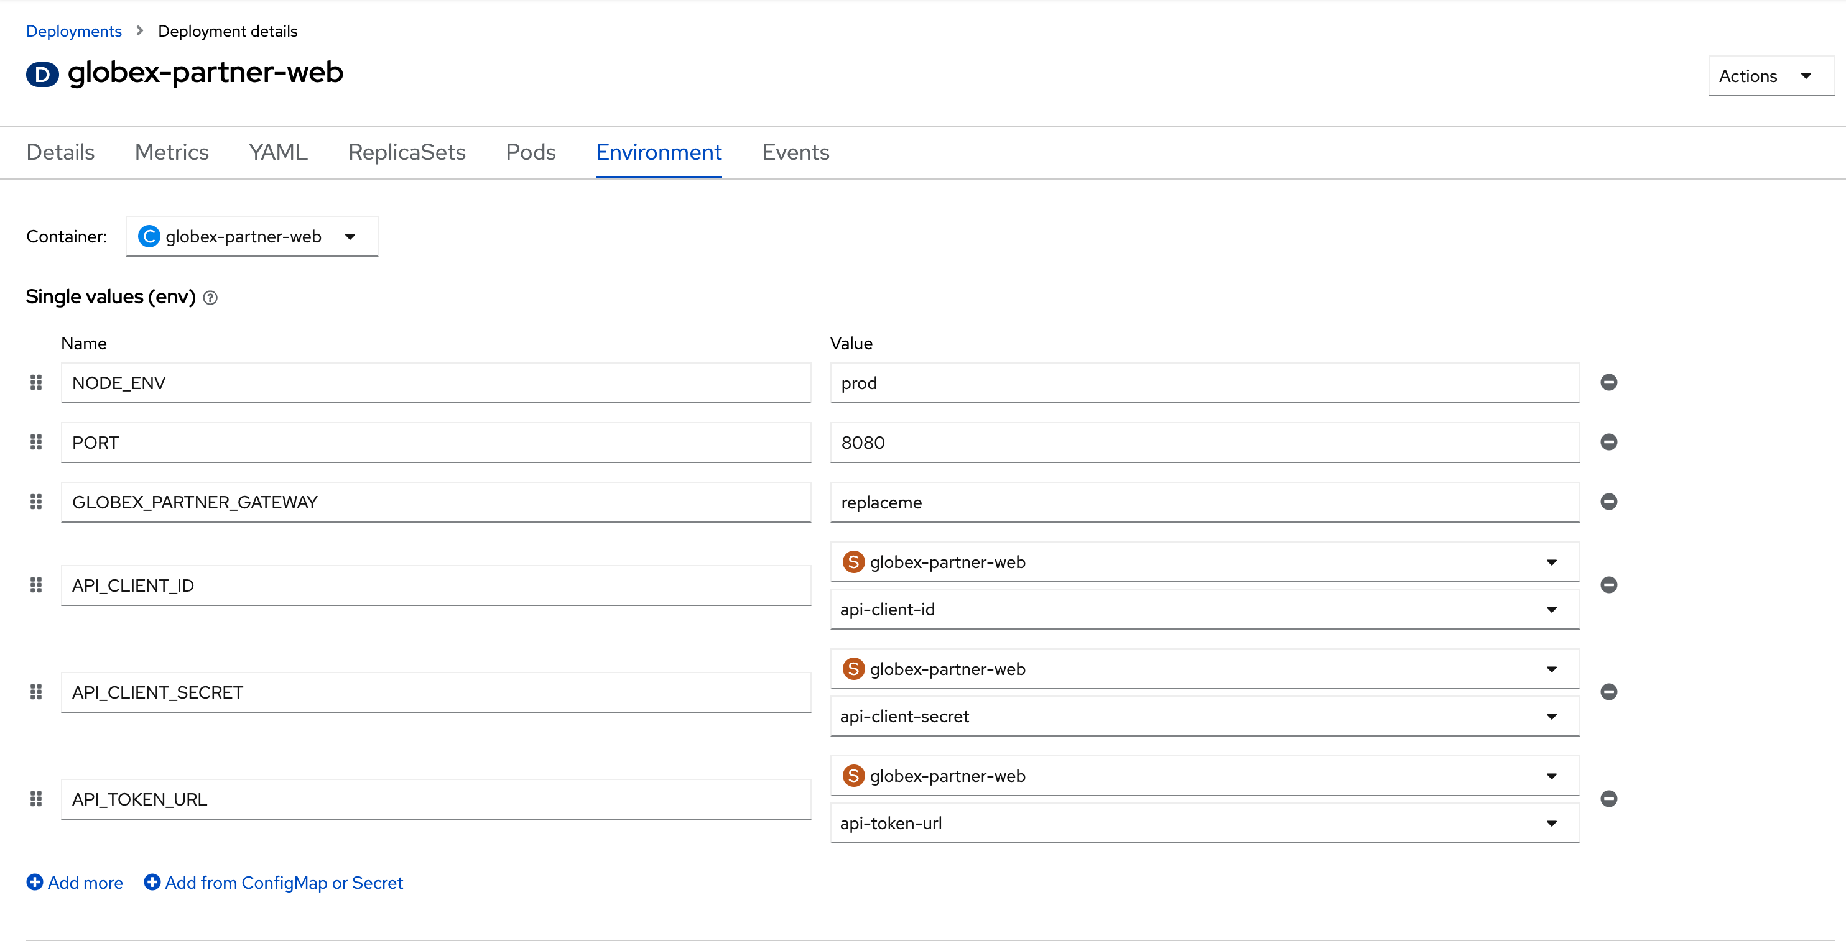This screenshot has height=941, width=1846.
Task: Click Add more environment variable button
Action: [75, 883]
